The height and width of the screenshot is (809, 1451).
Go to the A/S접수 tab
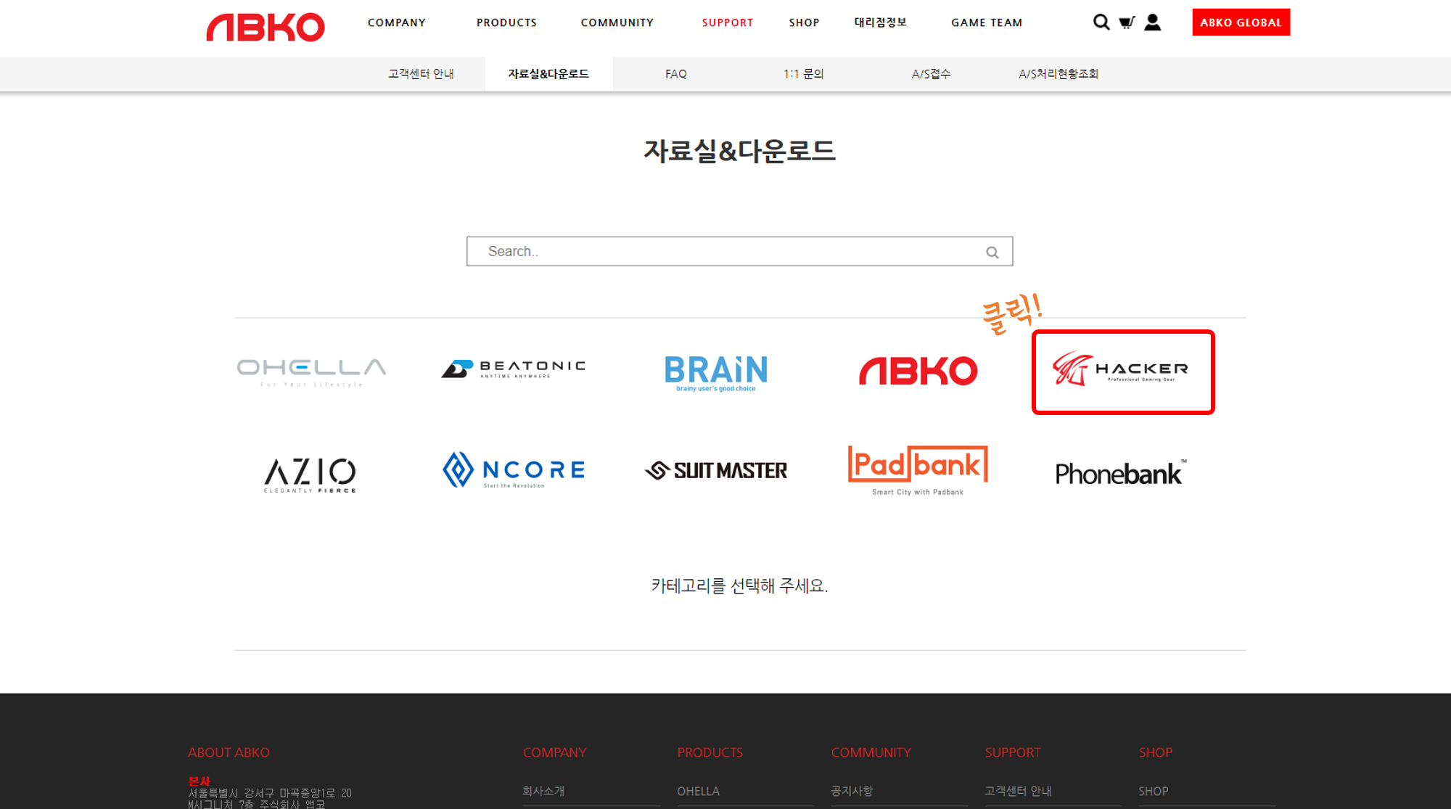[931, 74]
